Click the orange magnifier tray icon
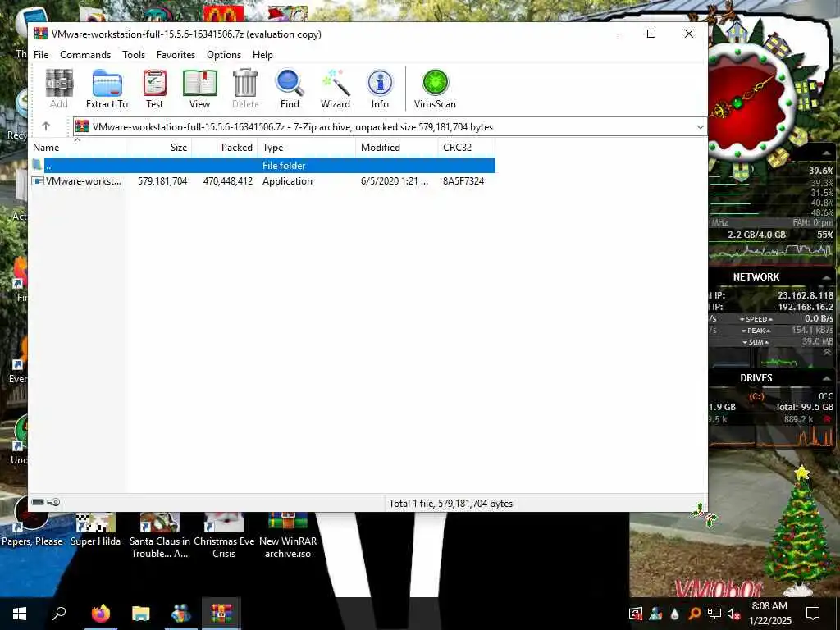Viewport: 840px width, 630px height. [x=694, y=614]
